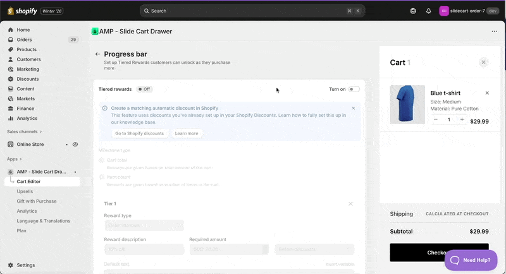Click the Insert variable link
Image resolution: width=506 pixels, height=274 pixels.
pos(340,264)
